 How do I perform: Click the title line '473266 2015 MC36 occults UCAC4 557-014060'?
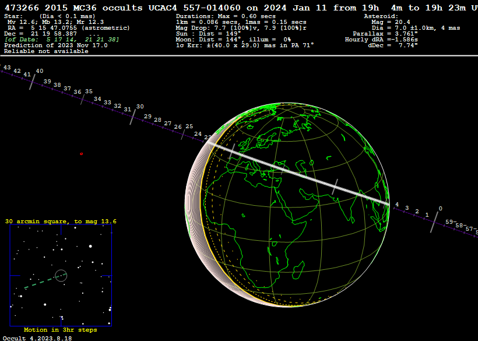(122, 8)
